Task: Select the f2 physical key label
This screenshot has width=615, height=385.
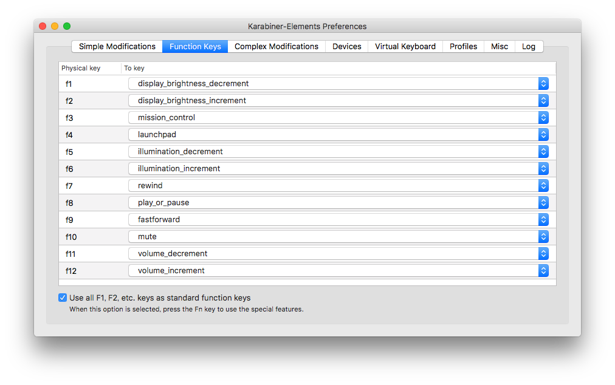Action: click(69, 101)
